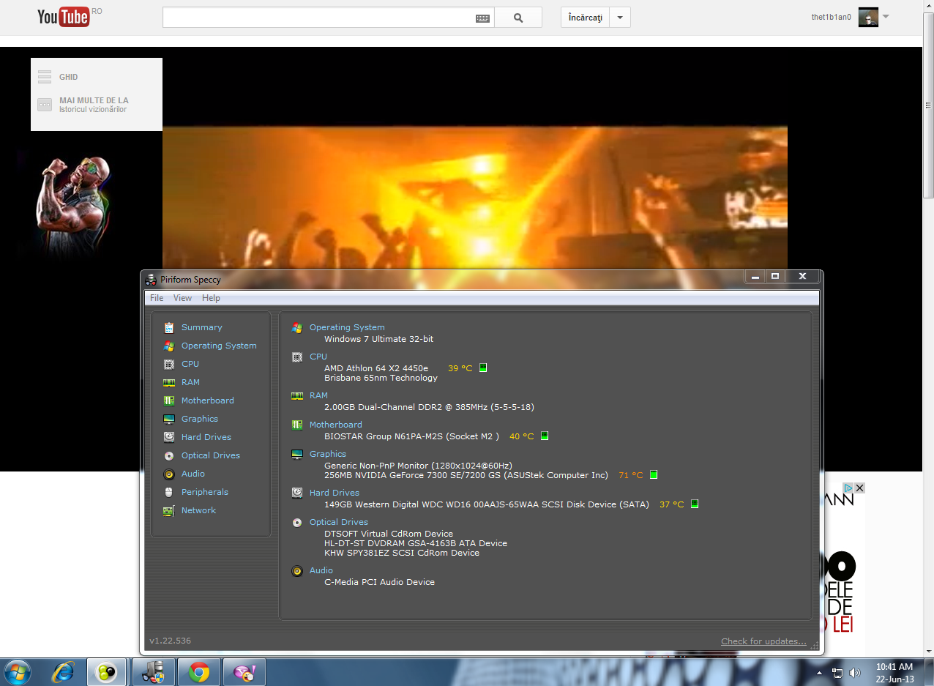
Task: Click inside the YouTube search field
Action: pos(318,18)
